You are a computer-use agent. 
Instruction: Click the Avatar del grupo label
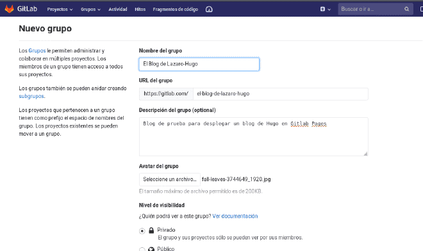point(159,166)
